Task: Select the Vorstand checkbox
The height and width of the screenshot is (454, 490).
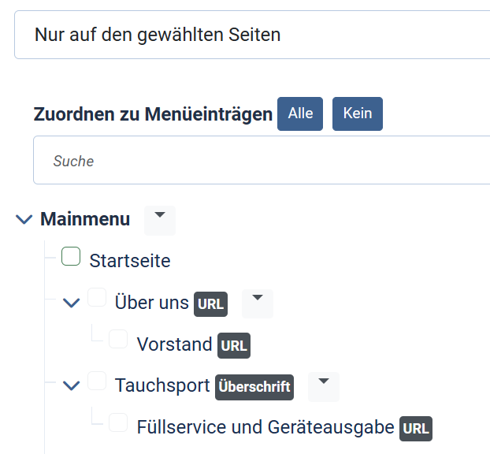Action: pos(118,339)
